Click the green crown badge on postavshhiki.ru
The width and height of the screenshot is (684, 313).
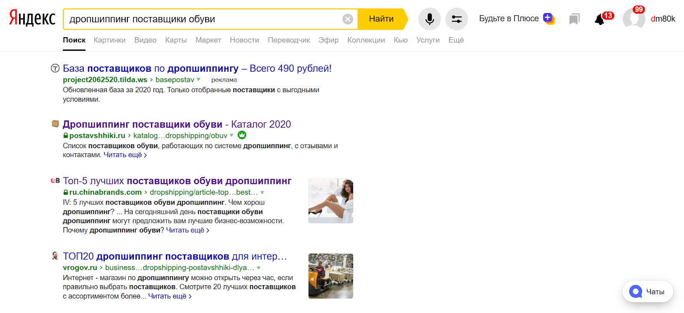pyautogui.click(x=242, y=135)
